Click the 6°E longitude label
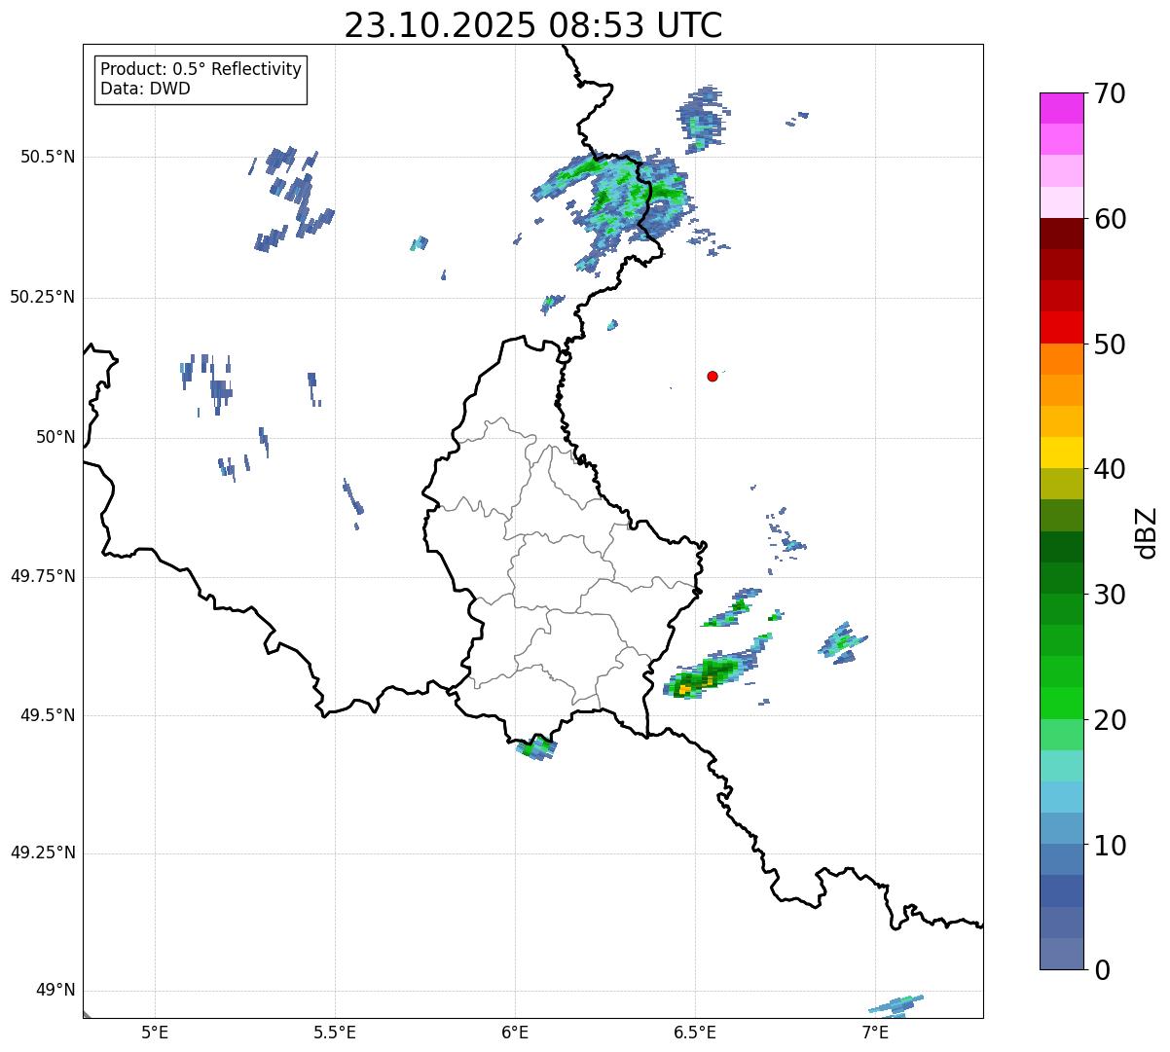Screen dimensions: 1170x1052 coord(515,1032)
